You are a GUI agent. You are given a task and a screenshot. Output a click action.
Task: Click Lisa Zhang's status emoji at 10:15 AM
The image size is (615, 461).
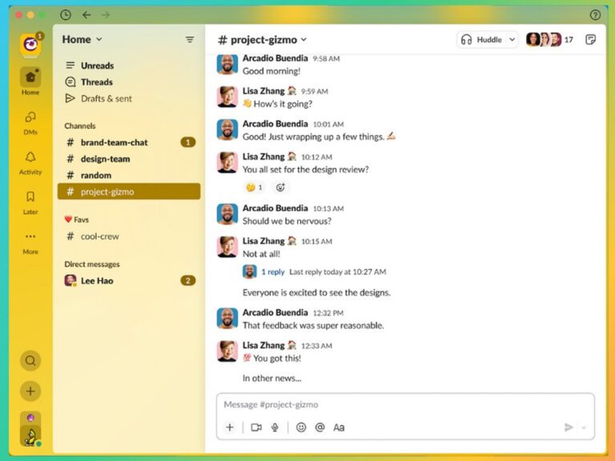pos(291,241)
